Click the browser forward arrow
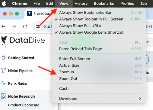153x110 pixels. [x=14, y=26]
